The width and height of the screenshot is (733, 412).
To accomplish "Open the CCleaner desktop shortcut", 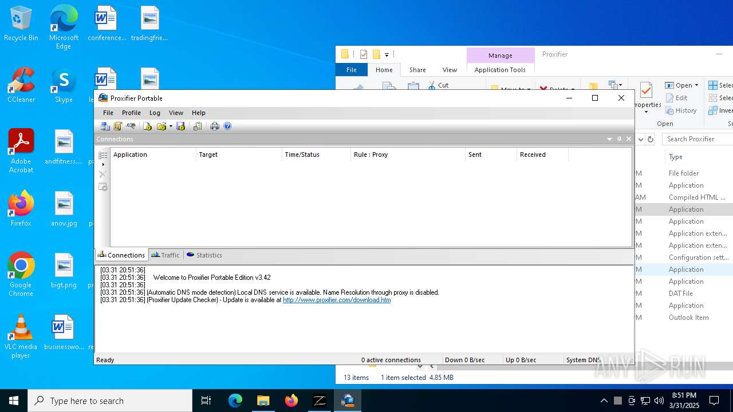I will click(x=21, y=85).
